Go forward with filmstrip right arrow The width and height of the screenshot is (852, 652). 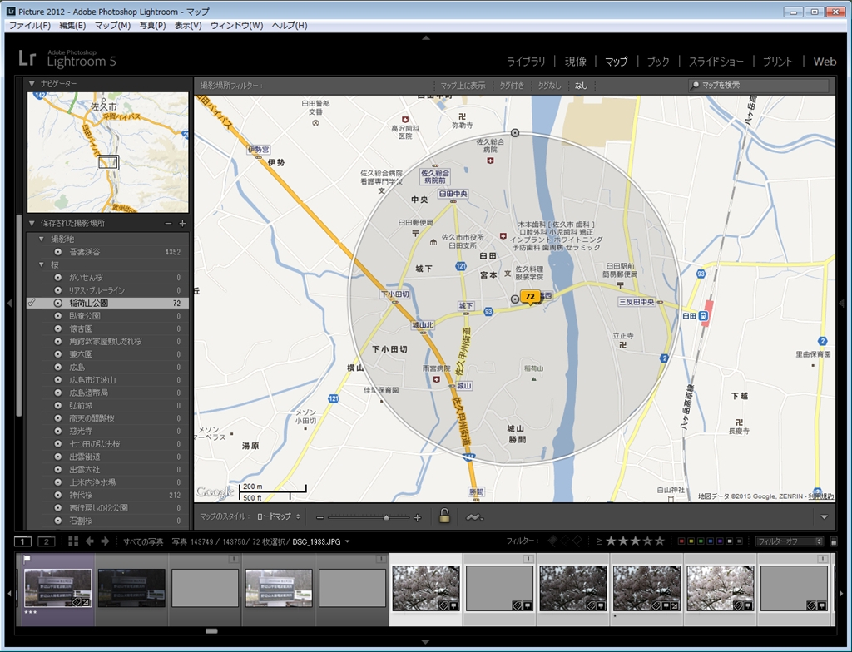pos(105,541)
